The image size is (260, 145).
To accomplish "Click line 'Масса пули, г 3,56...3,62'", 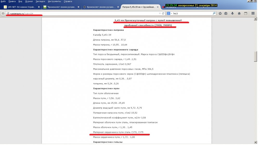I will point(107,98).
